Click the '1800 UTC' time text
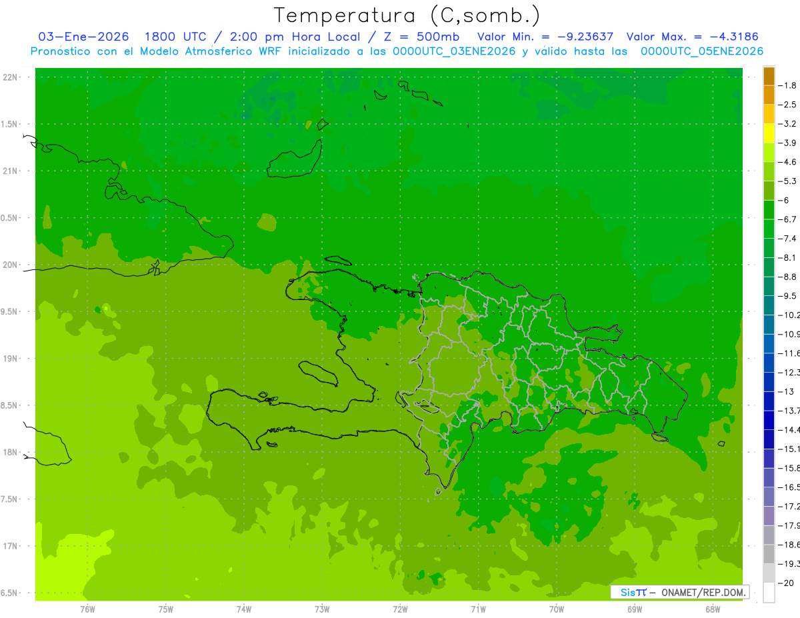This screenshot has height=618, width=800. [176, 37]
